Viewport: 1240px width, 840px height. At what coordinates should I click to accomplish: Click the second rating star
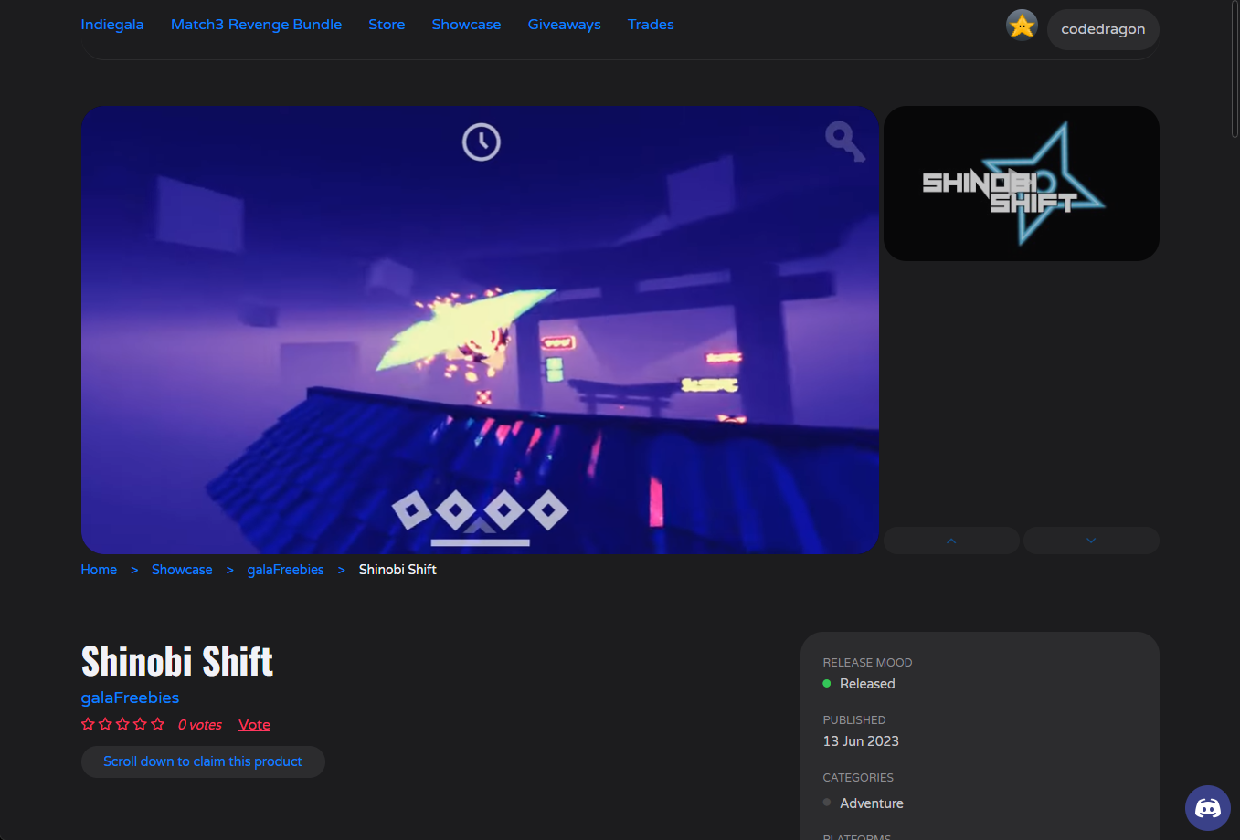tap(105, 724)
